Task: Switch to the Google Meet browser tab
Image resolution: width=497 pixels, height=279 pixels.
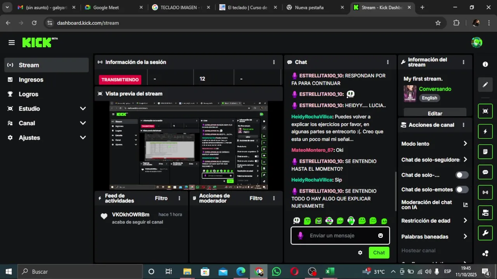Action: (x=114, y=7)
